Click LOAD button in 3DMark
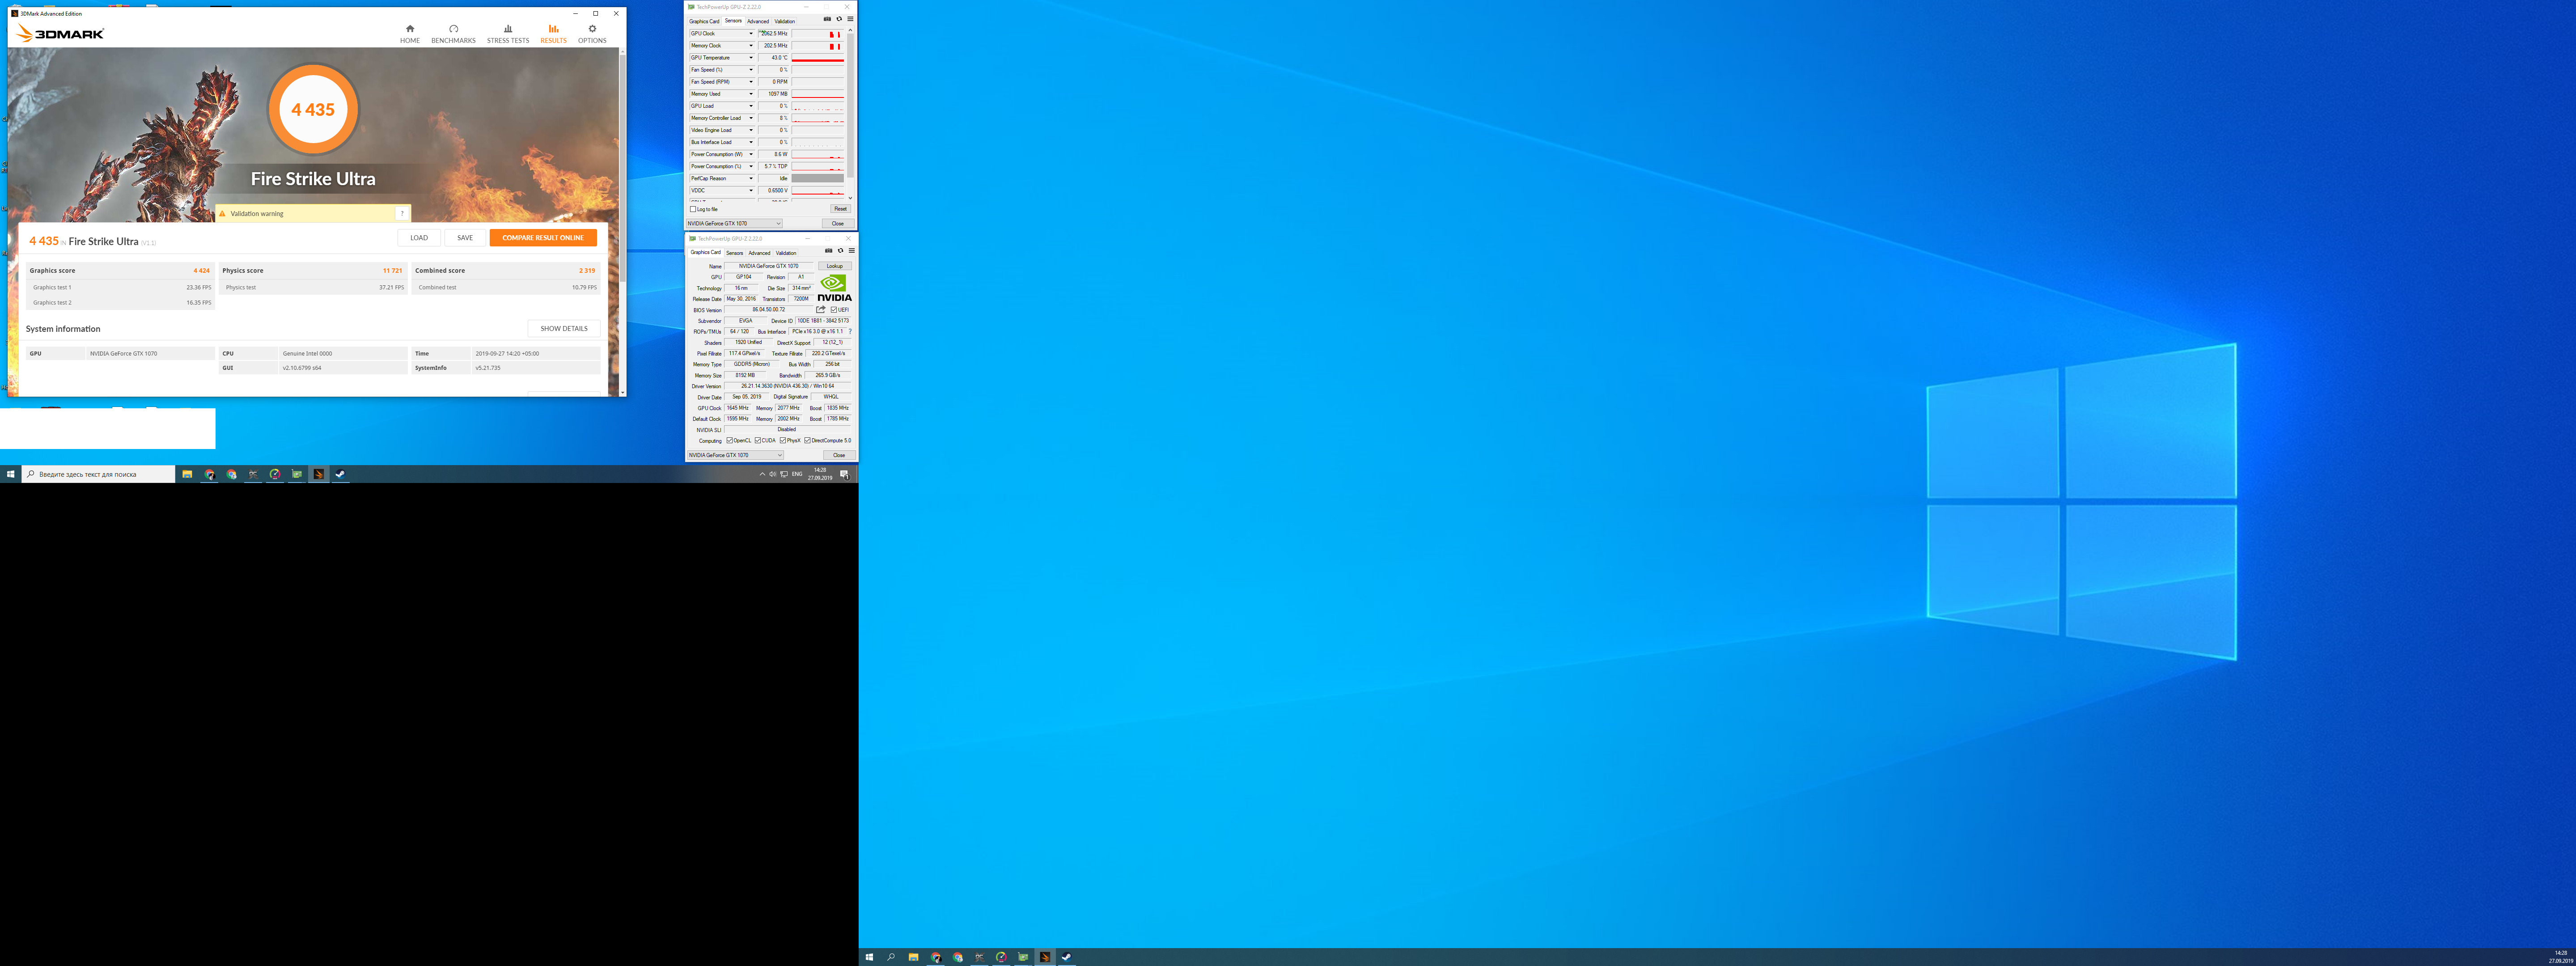Viewport: 2576px width, 966px height. (x=419, y=238)
